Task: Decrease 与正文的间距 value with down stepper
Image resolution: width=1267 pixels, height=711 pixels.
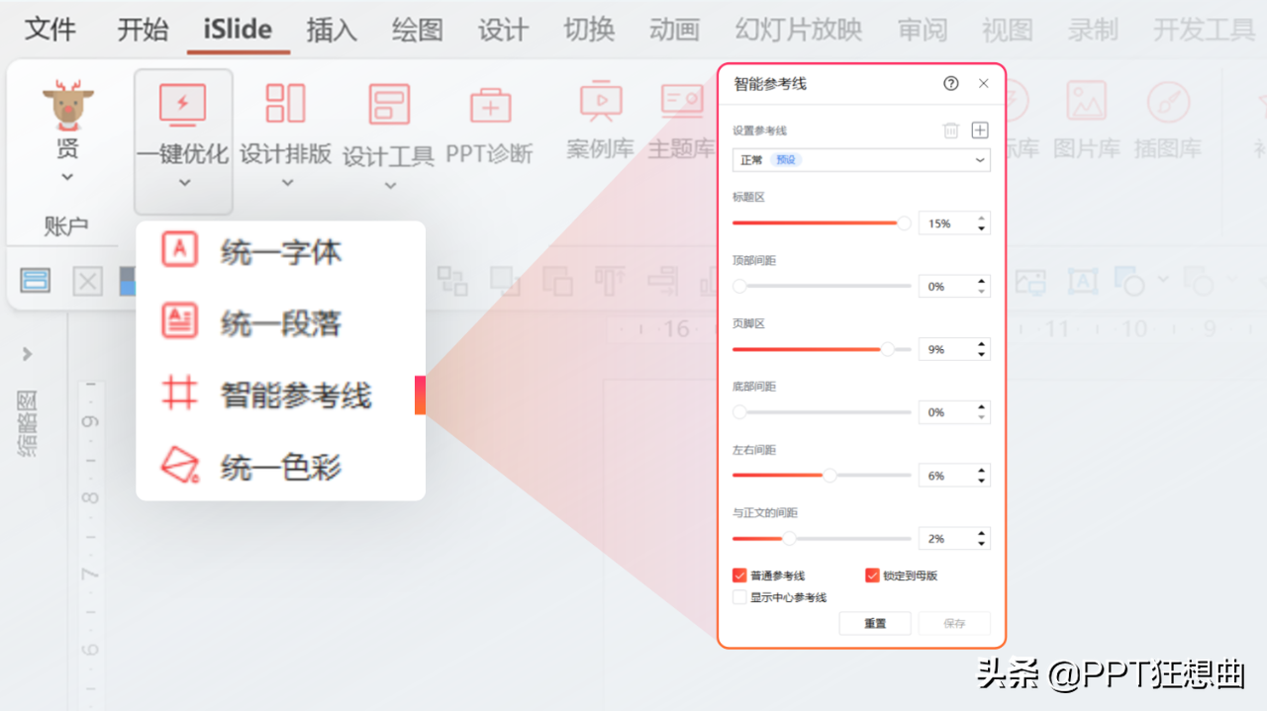Action: [981, 545]
